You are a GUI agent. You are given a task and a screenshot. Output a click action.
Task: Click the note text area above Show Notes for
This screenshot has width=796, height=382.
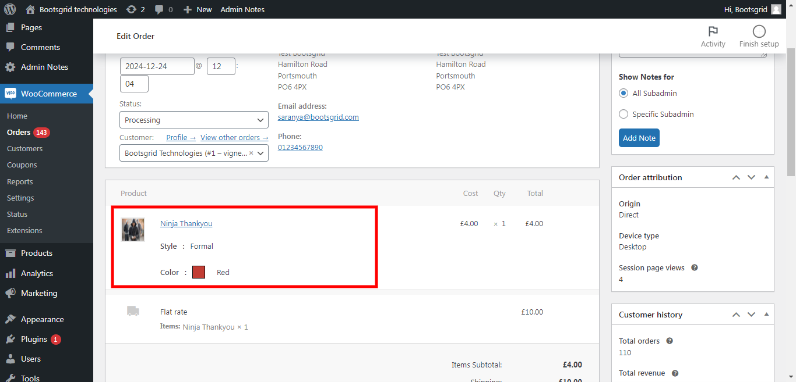click(x=693, y=55)
